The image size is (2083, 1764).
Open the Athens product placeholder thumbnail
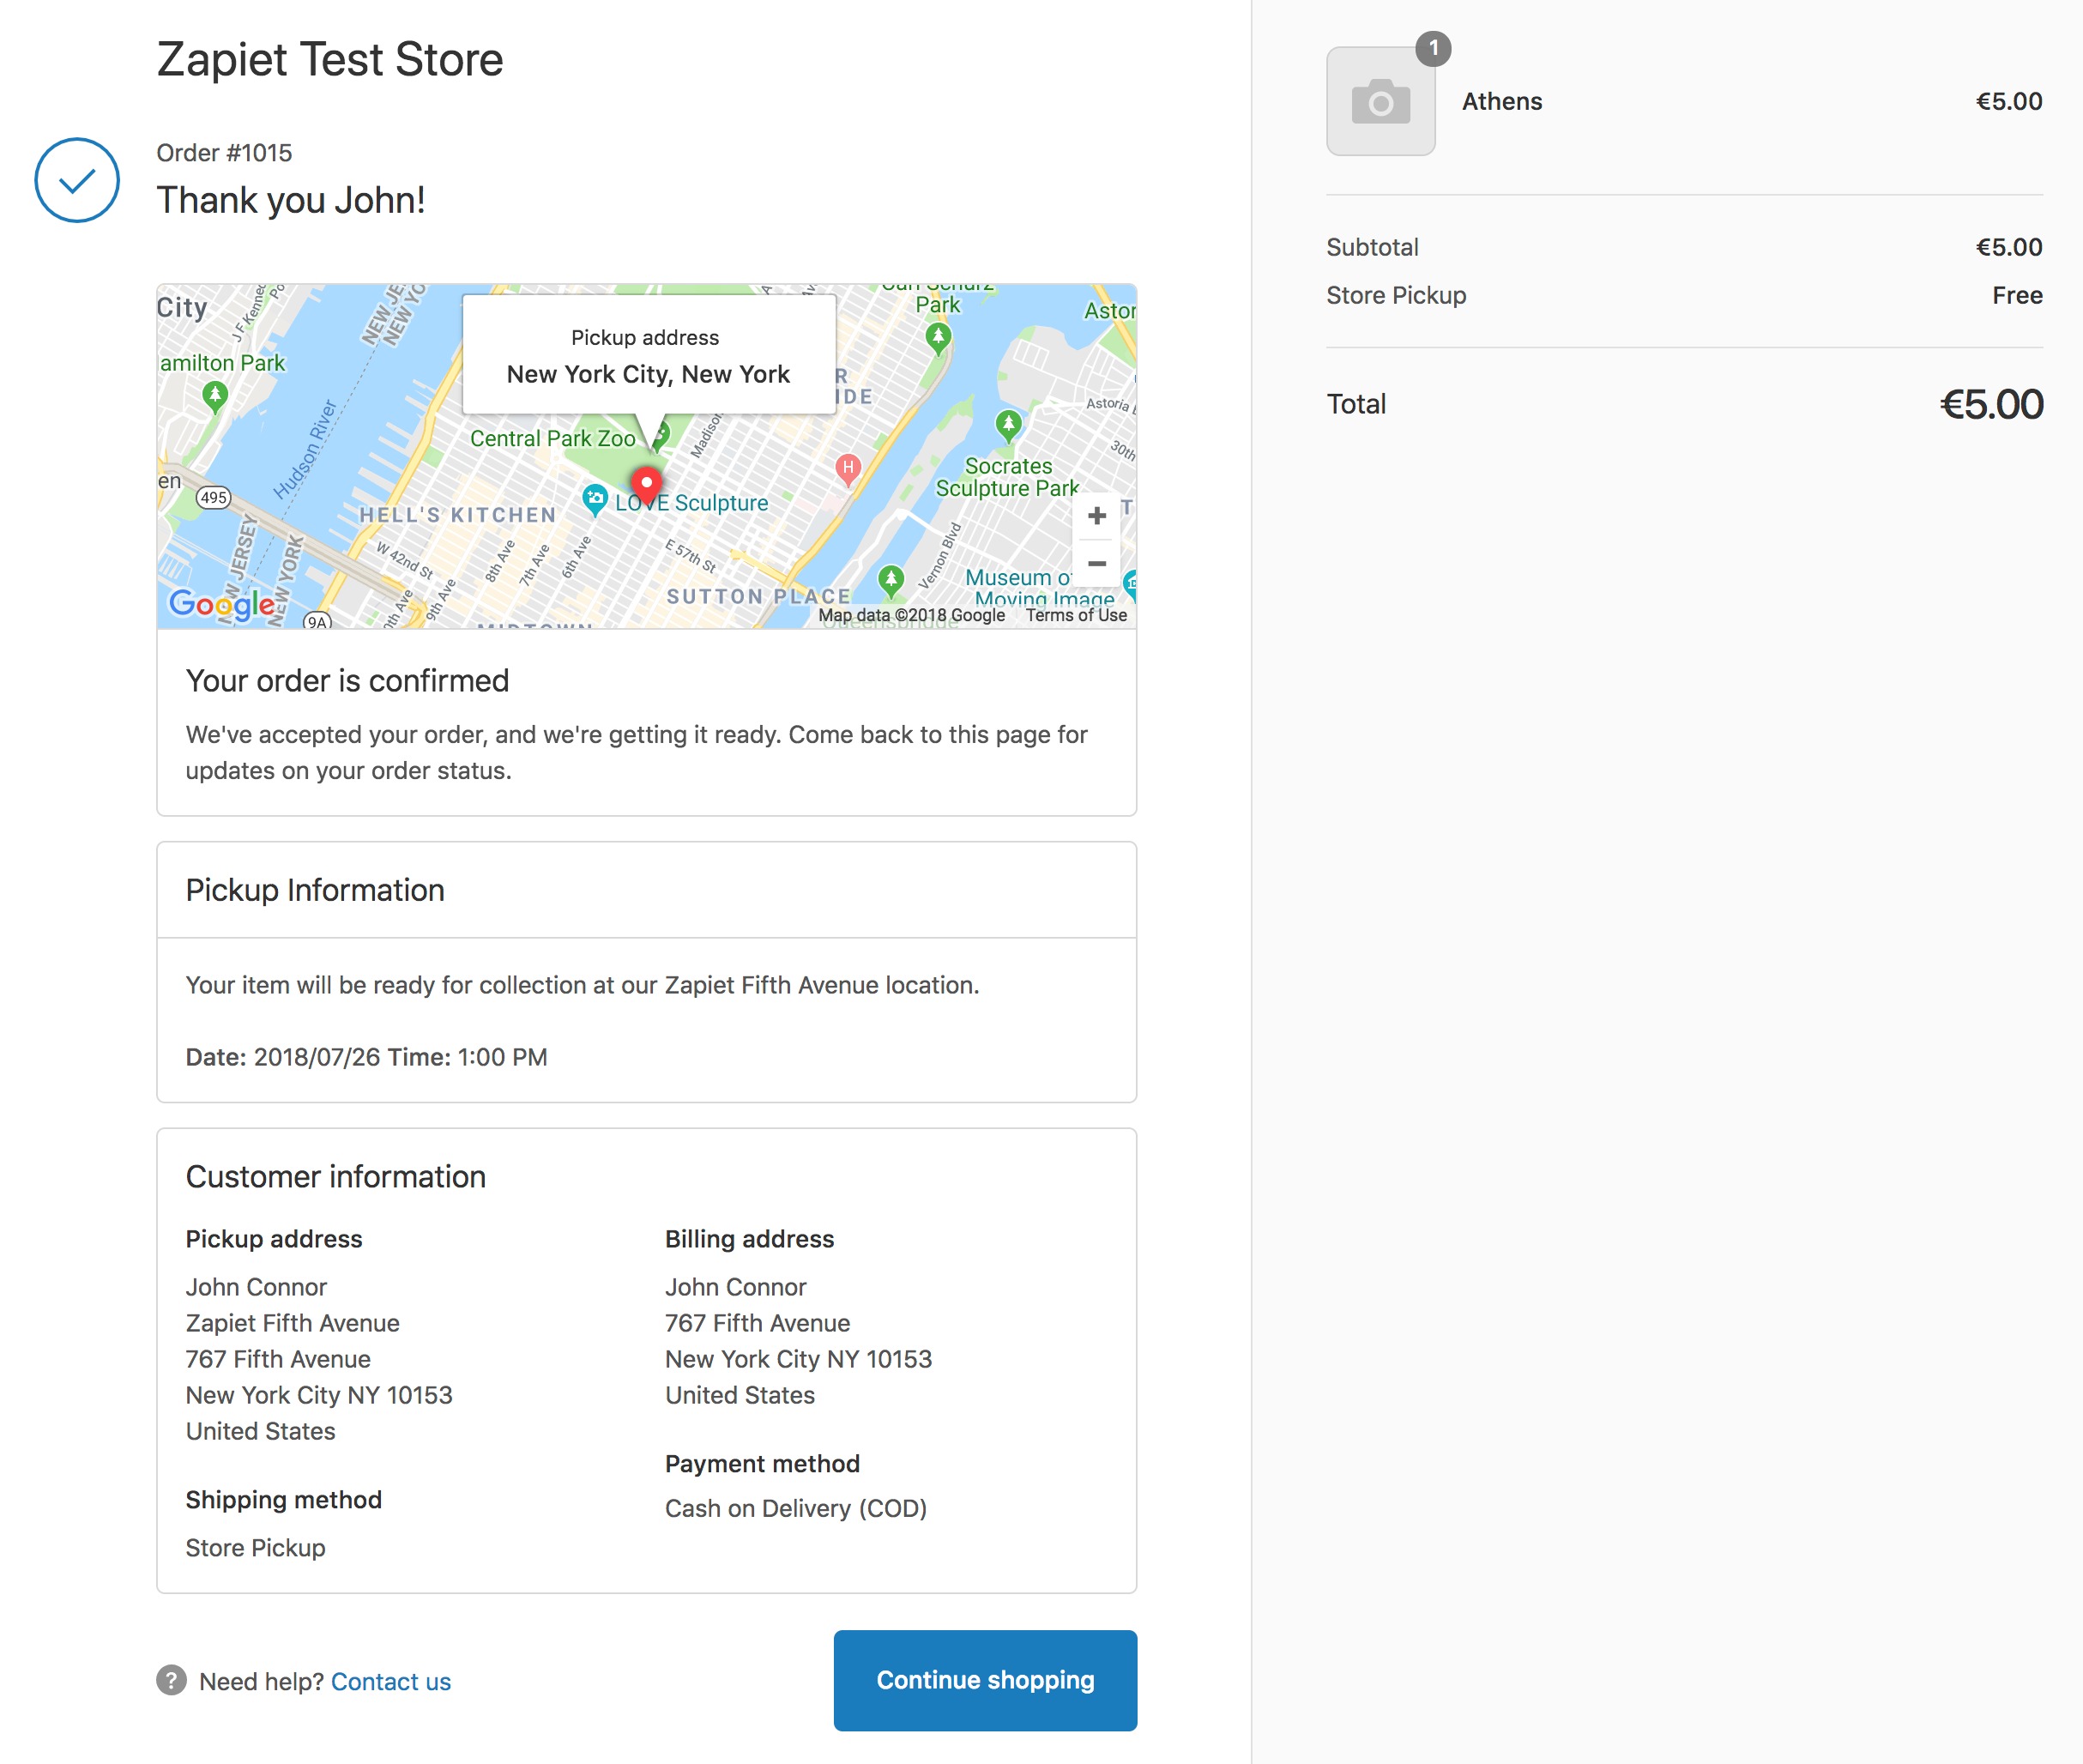point(1380,101)
